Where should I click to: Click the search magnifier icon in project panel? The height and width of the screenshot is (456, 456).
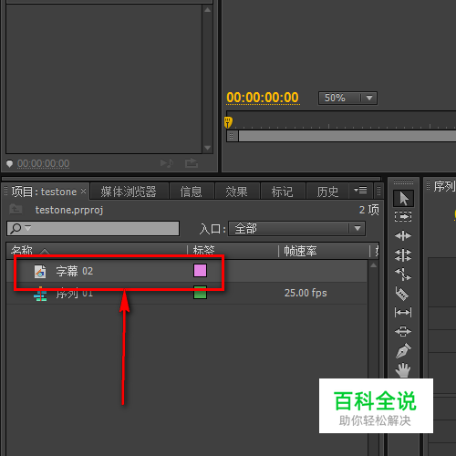[x=16, y=229]
